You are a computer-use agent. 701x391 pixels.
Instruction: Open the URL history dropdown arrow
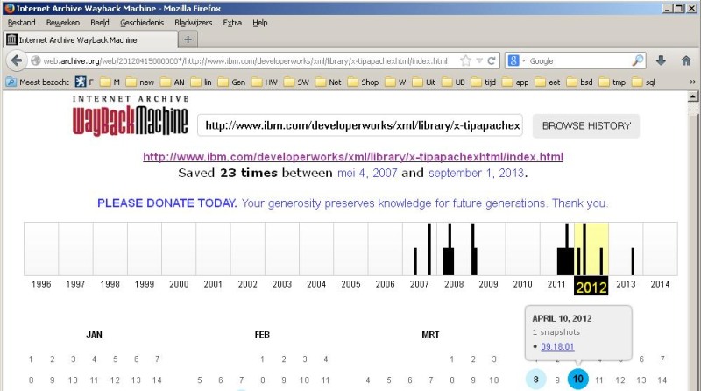point(479,60)
